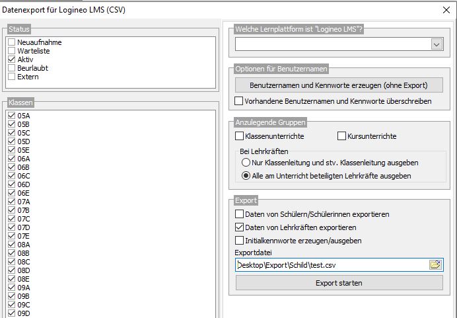
Task: Uncheck class 08B
Action: coord(11,253)
